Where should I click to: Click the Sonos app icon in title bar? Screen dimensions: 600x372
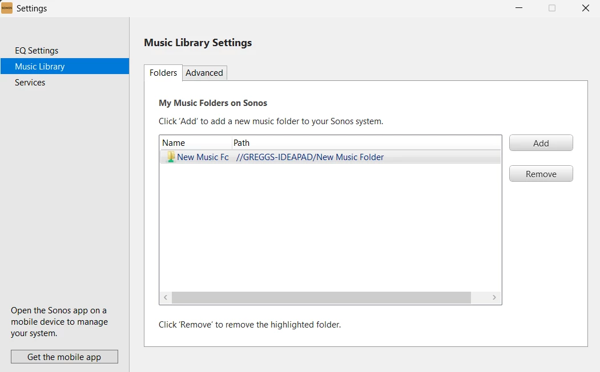pyautogui.click(x=7, y=8)
